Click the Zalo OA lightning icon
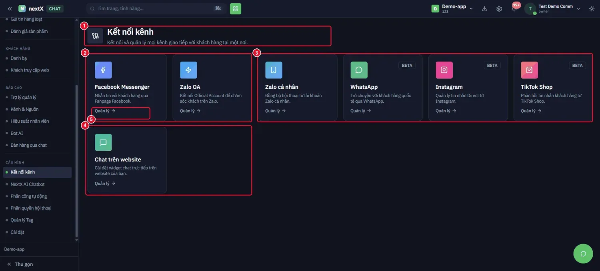 188,70
